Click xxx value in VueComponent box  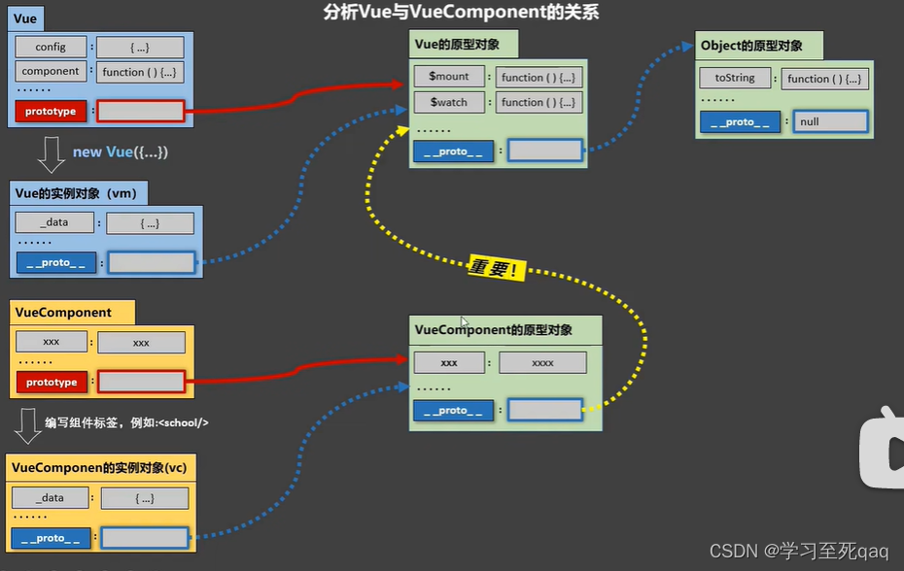[141, 343]
